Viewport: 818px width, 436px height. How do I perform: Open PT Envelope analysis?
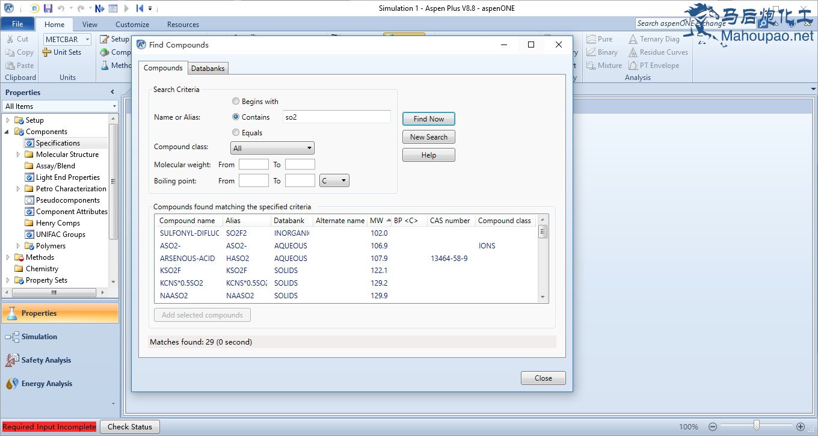(654, 66)
